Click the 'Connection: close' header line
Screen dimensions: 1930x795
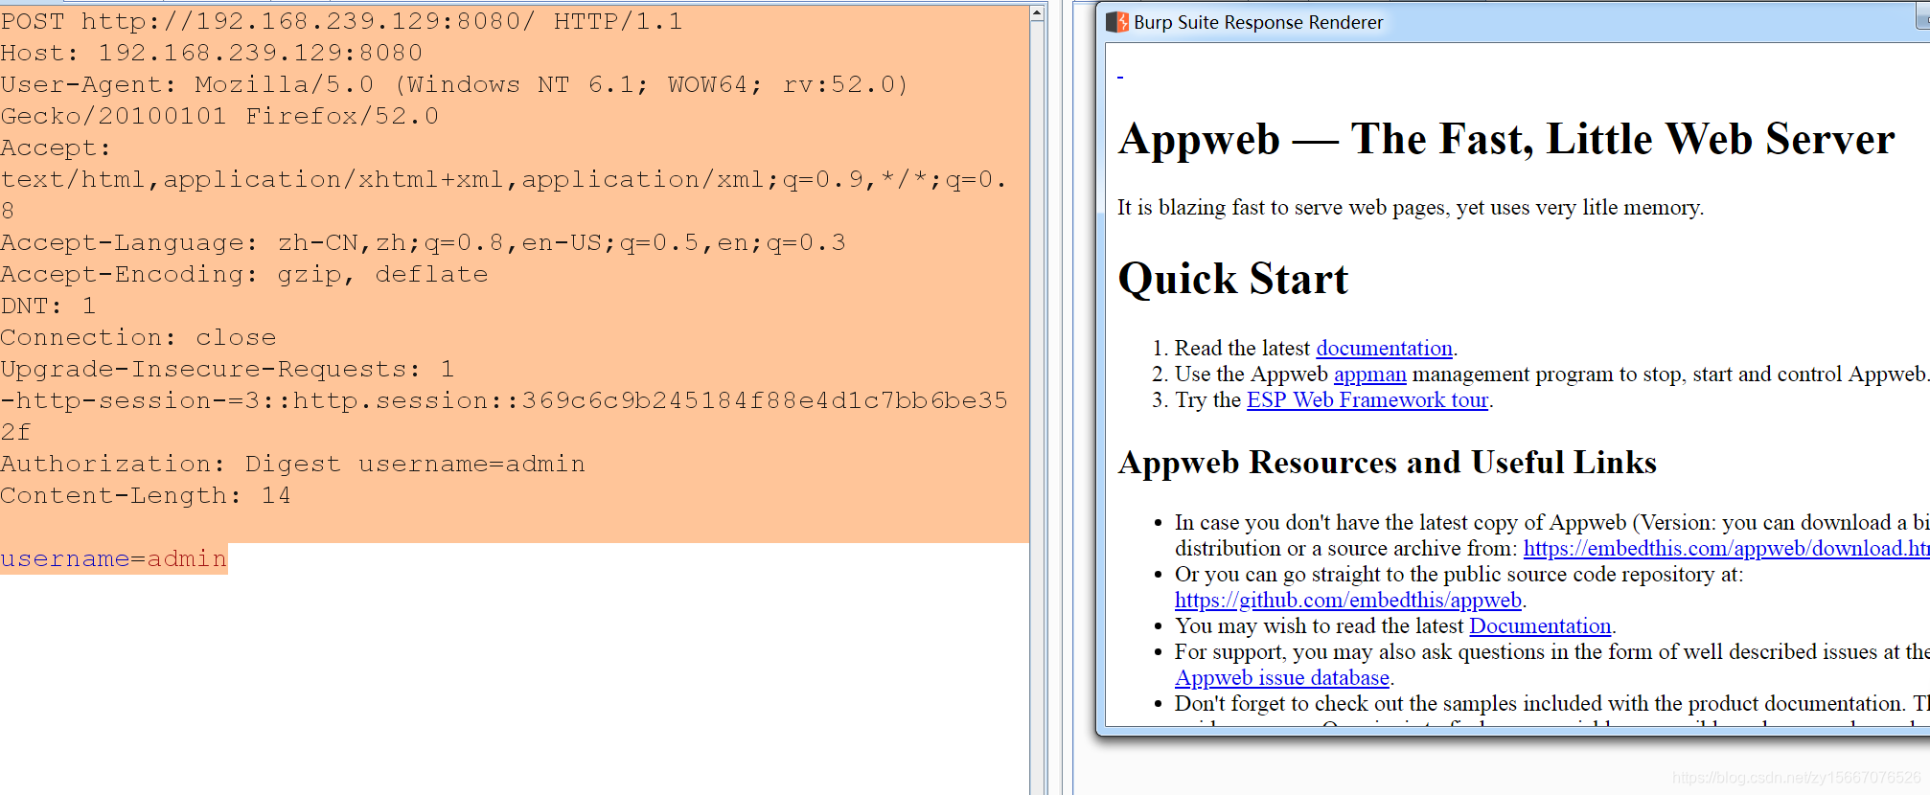click(138, 337)
